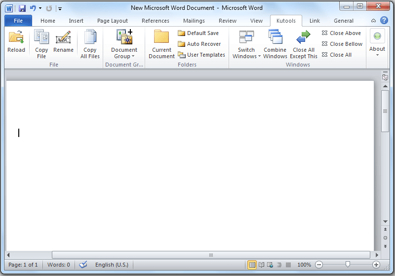395x276 pixels.
Task: Select Draft view
Action: (288, 265)
